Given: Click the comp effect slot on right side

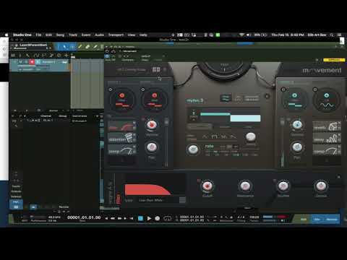Looking at the screenshot, I should 327,150.
